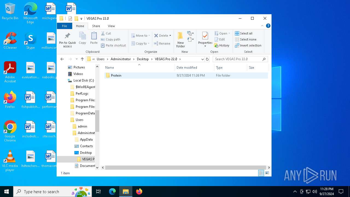
Task: Open the File menu tab
Action: tap(65, 26)
